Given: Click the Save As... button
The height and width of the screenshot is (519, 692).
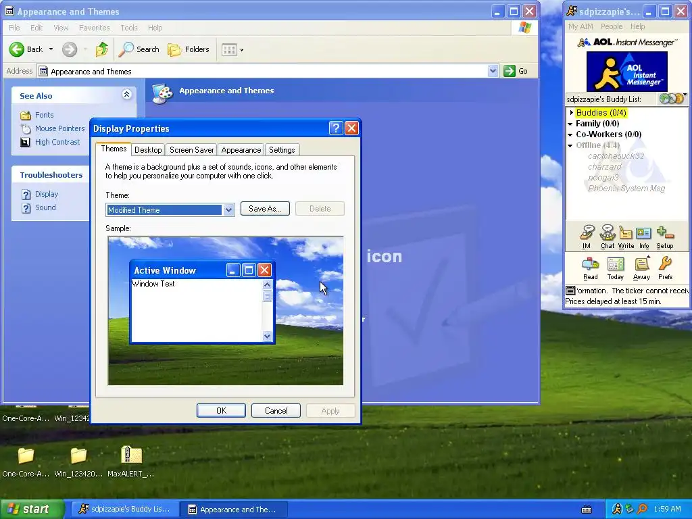Looking at the screenshot, I should (x=265, y=209).
